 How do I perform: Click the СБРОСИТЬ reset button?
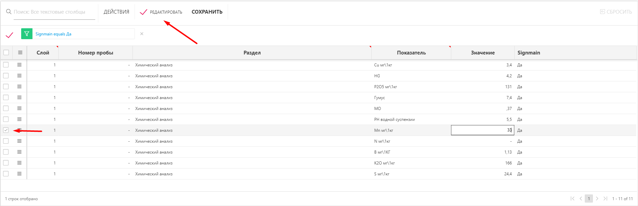point(616,12)
